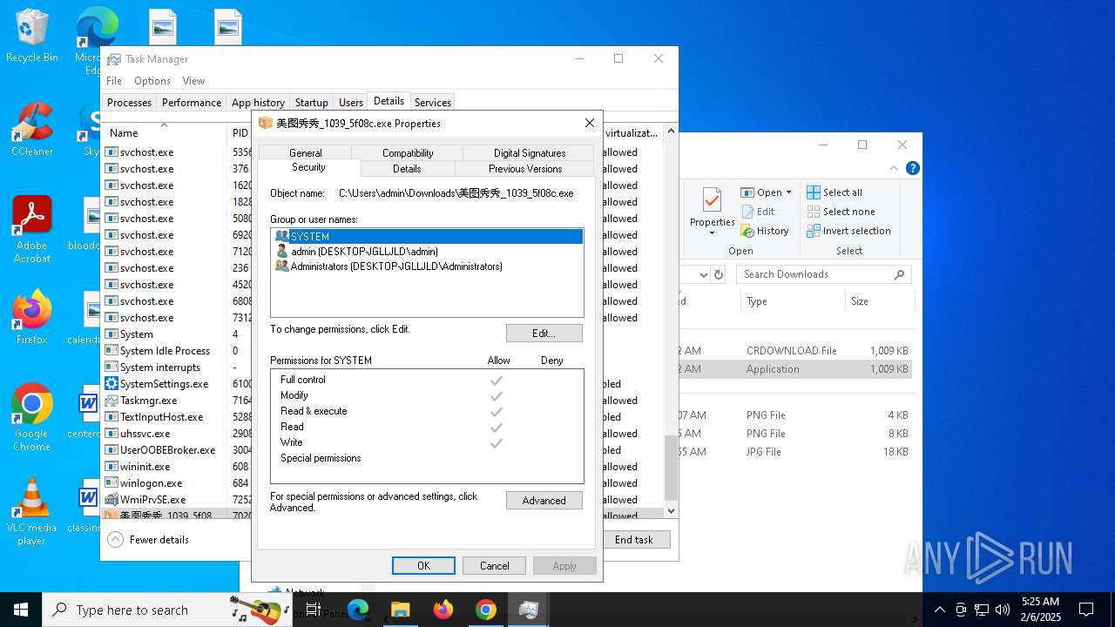Click History in the Explorer ribbon
Image resolution: width=1115 pixels, height=627 pixels.
[765, 231]
